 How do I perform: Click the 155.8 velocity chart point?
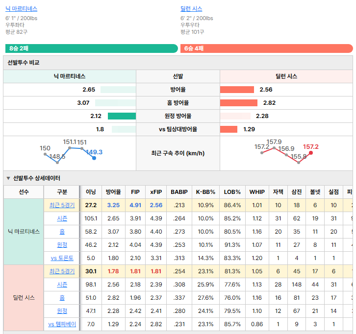coord(299,163)
